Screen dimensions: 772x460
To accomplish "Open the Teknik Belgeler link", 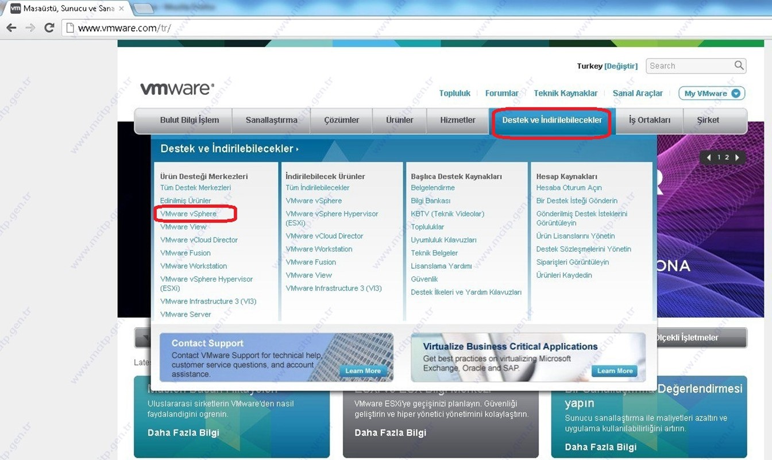I will pos(434,253).
